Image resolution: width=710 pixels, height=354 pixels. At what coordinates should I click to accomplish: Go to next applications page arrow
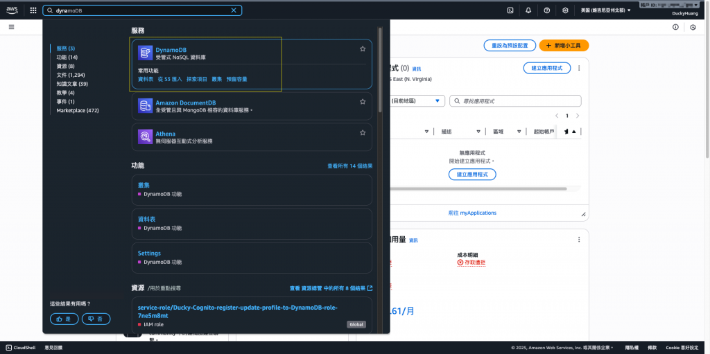pos(578,116)
